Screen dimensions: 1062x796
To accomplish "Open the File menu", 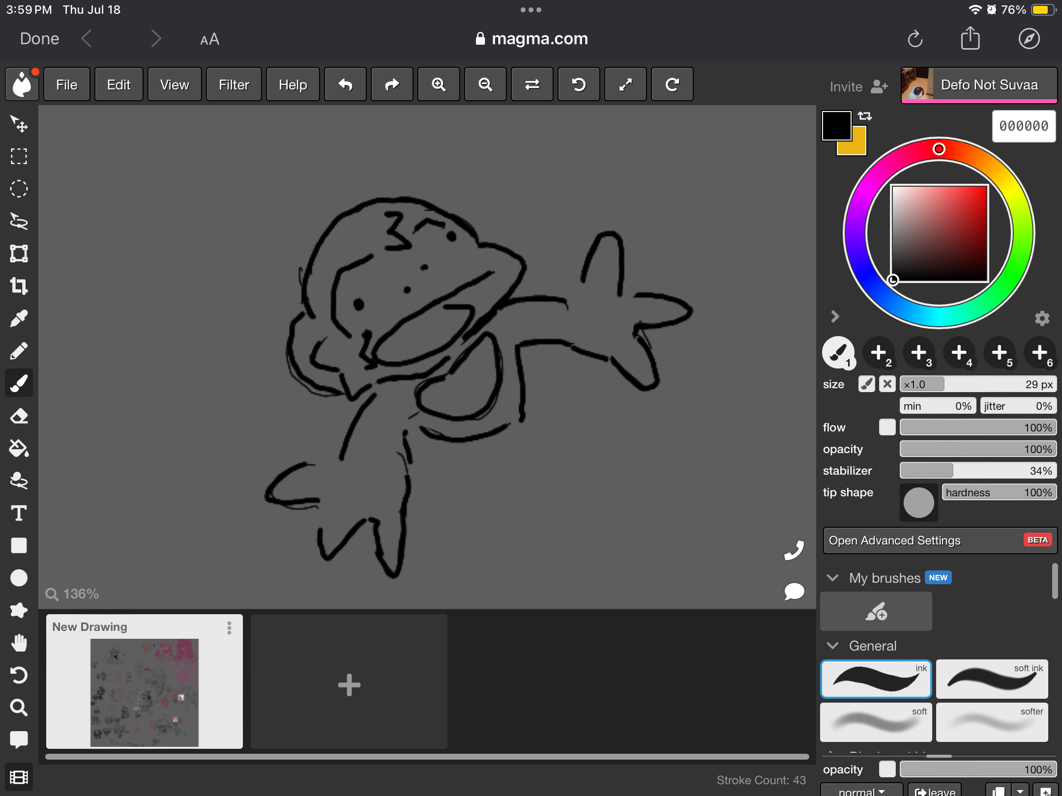I will coord(67,85).
